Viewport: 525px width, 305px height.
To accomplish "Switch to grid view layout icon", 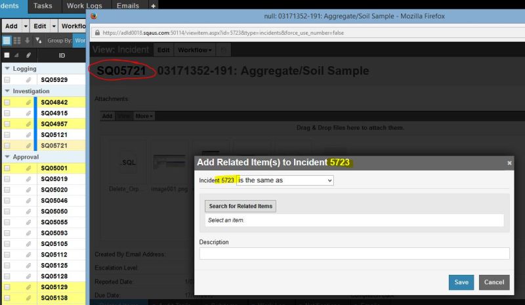I will (17, 41).
